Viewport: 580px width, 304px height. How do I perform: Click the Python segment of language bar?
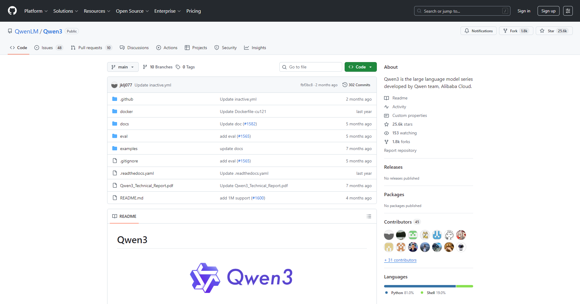click(x=420, y=286)
